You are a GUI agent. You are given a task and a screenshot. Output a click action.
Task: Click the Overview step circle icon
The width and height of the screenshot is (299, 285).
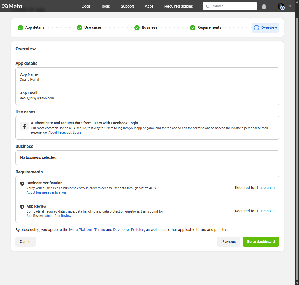(x=256, y=28)
